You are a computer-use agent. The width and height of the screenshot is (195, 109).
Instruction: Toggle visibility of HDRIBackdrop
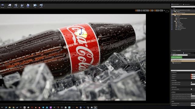172,27
